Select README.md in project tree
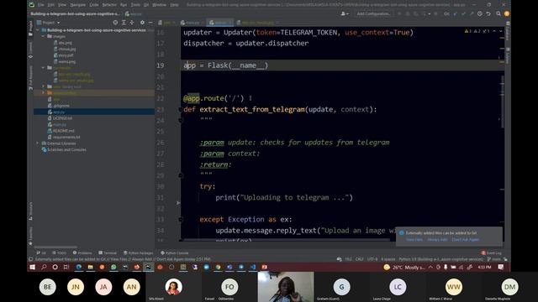The height and width of the screenshot is (302, 538). pos(61,131)
